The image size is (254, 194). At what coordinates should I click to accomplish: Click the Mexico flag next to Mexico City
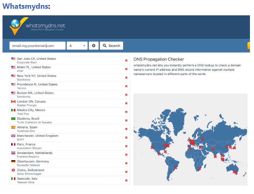pos(13,110)
